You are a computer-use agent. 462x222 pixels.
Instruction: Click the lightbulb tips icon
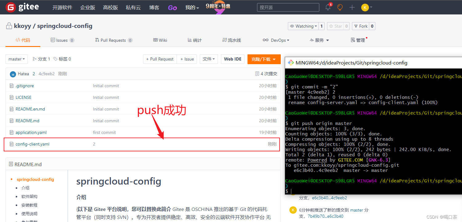[340, 7]
